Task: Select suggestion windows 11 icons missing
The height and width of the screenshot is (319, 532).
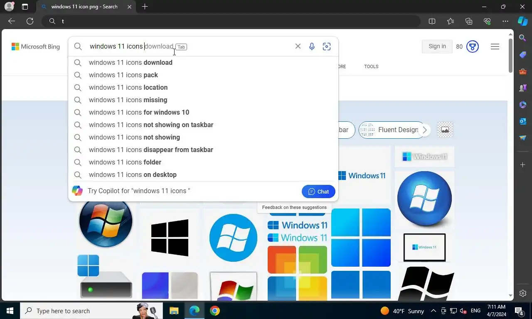Action: [203, 100]
